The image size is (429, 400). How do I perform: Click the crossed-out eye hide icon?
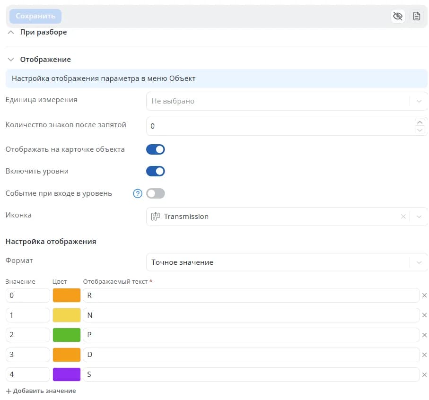tap(397, 16)
